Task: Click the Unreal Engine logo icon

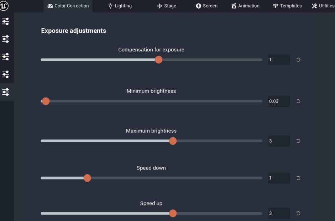Action: (4, 6)
